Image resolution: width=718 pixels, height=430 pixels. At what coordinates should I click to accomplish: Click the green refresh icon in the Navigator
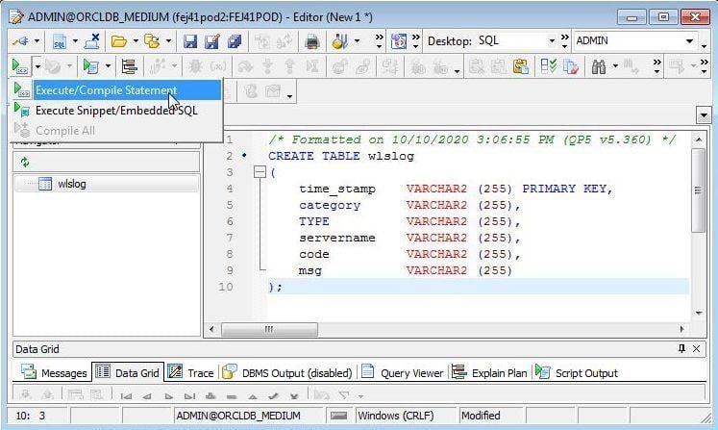(25, 162)
